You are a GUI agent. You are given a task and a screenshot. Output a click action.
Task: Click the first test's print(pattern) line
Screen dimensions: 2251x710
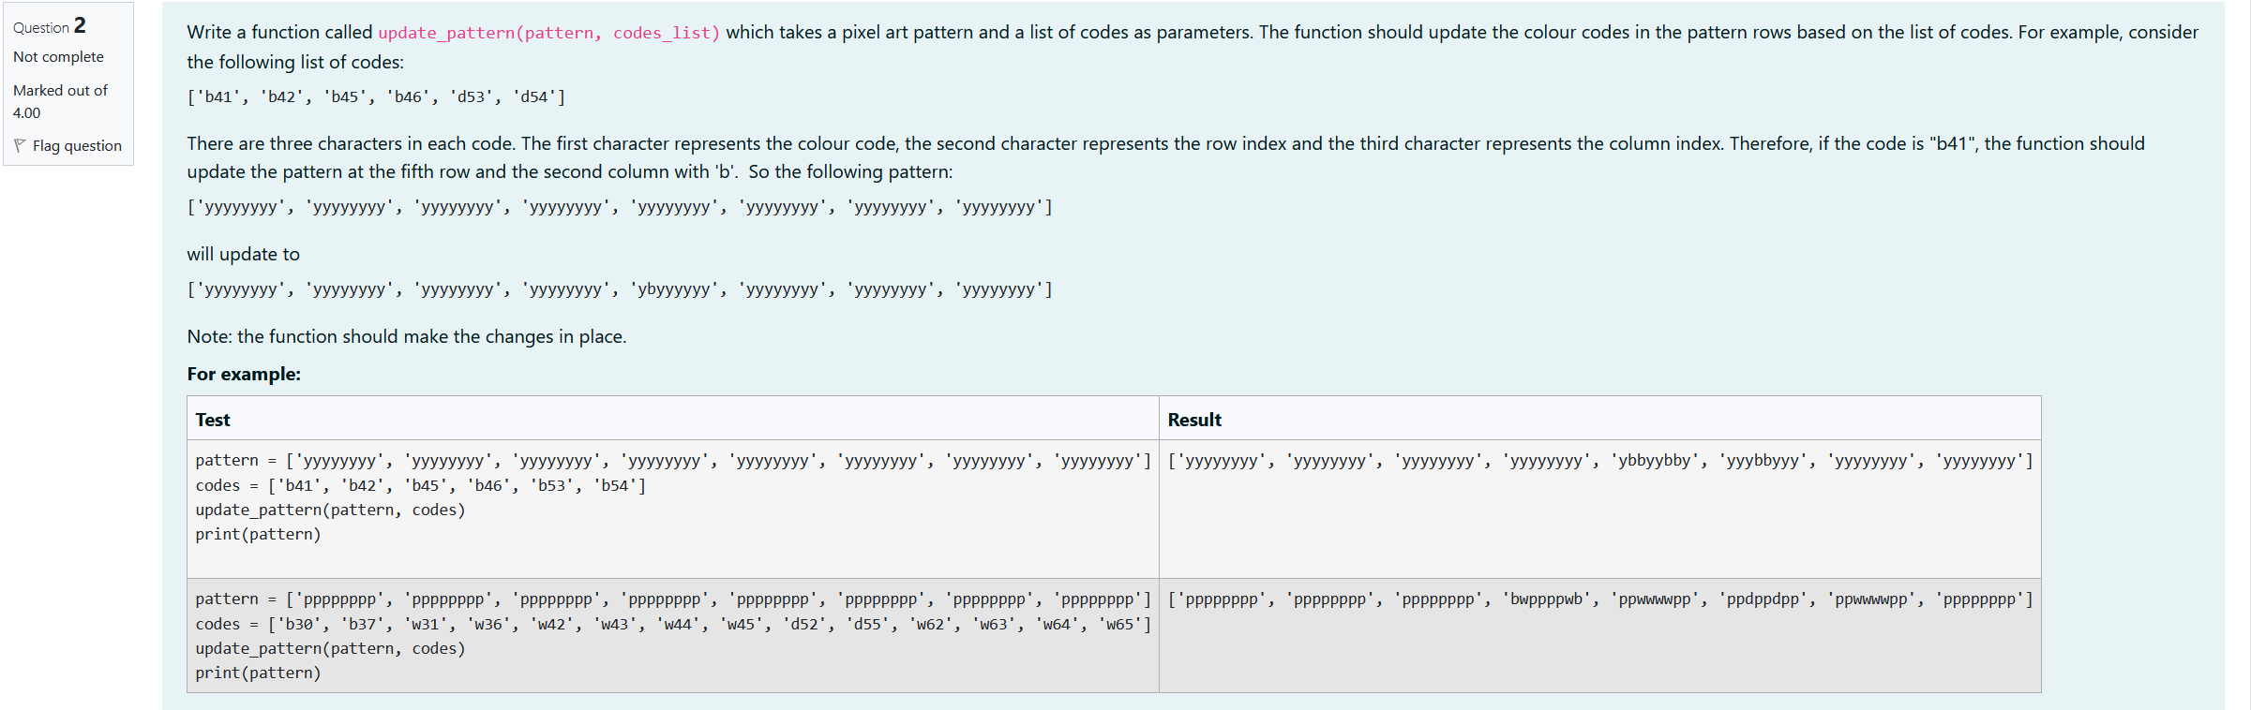(x=258, y=534)
